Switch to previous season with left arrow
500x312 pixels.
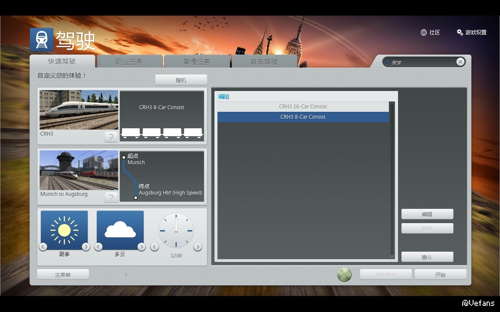click(x=43, y=247)
